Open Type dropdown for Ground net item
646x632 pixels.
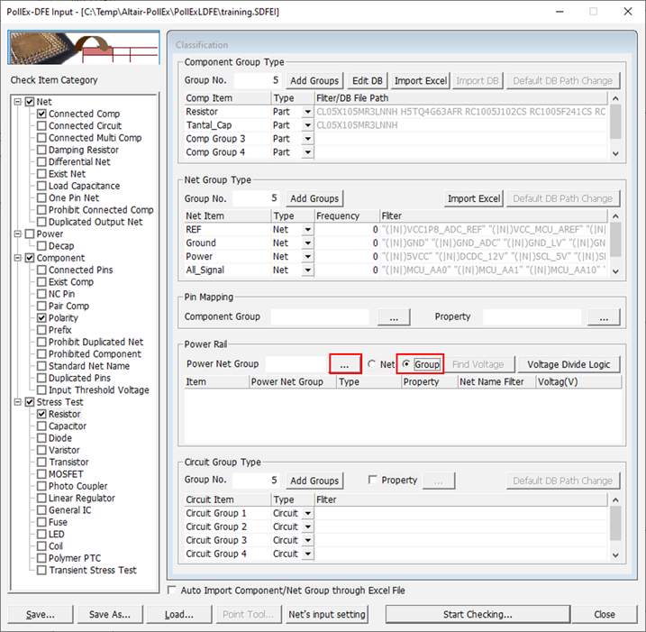(x=308, y=243)
